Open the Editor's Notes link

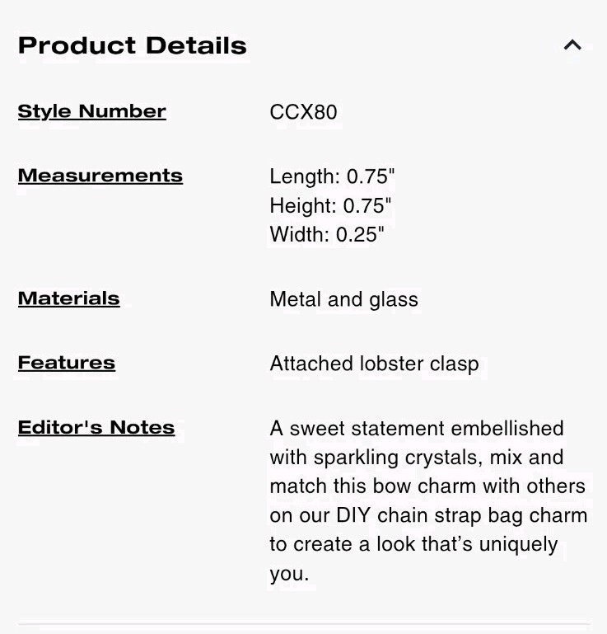(x=96, y=427)
